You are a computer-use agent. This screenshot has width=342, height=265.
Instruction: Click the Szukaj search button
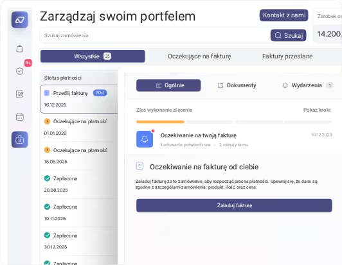[x=289, y=35]
